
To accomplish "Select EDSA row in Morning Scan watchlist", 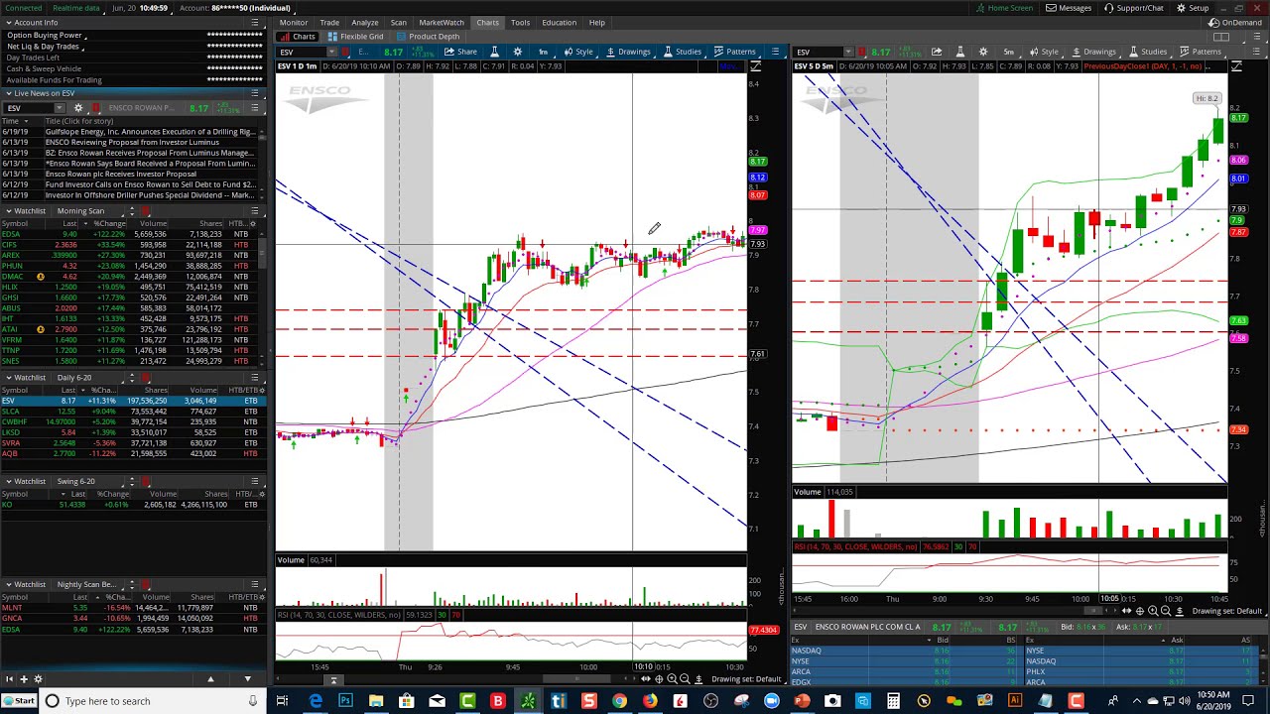I will pyautogui.click(x=129, y=234).
